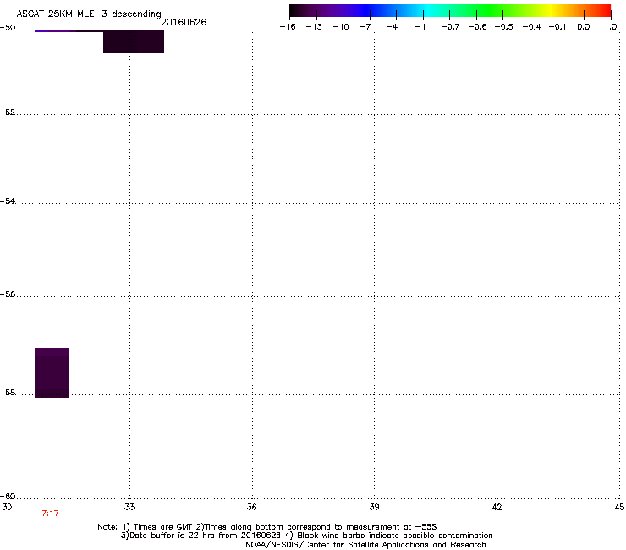Click the date label '20160626' under the title
Image resolution: width=626 pixels, height=550 pixels.
[184, 22]
